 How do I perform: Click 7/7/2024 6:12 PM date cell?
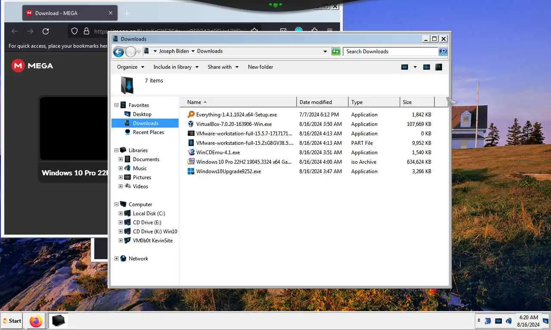pos(319,115)
